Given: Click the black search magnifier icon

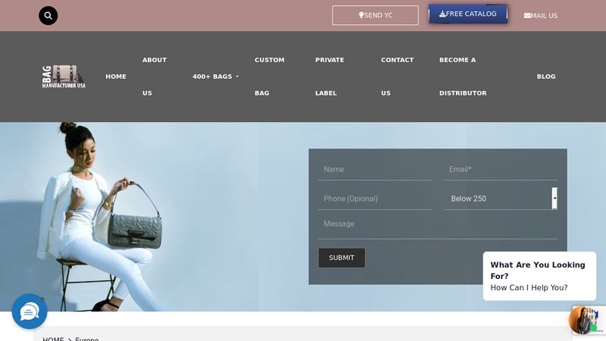Looking at the screenshot, I should 48,16.
